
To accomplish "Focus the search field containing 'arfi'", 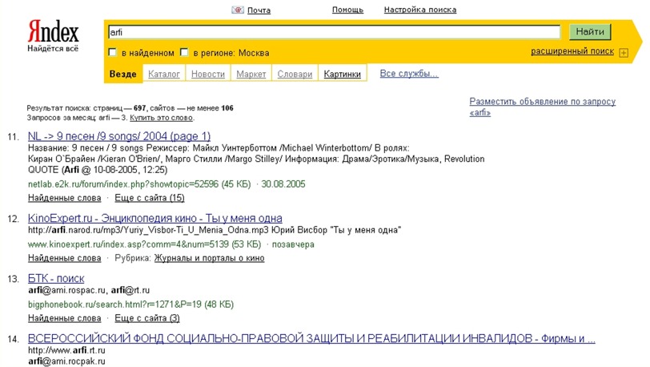I will pyautogui.click(x=334, y=32).
